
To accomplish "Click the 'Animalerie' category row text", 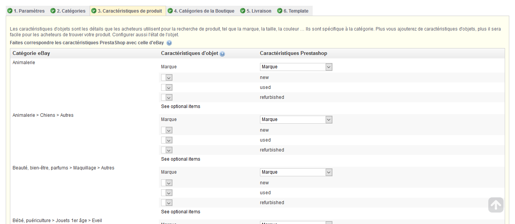I will [x=24, y=63].
